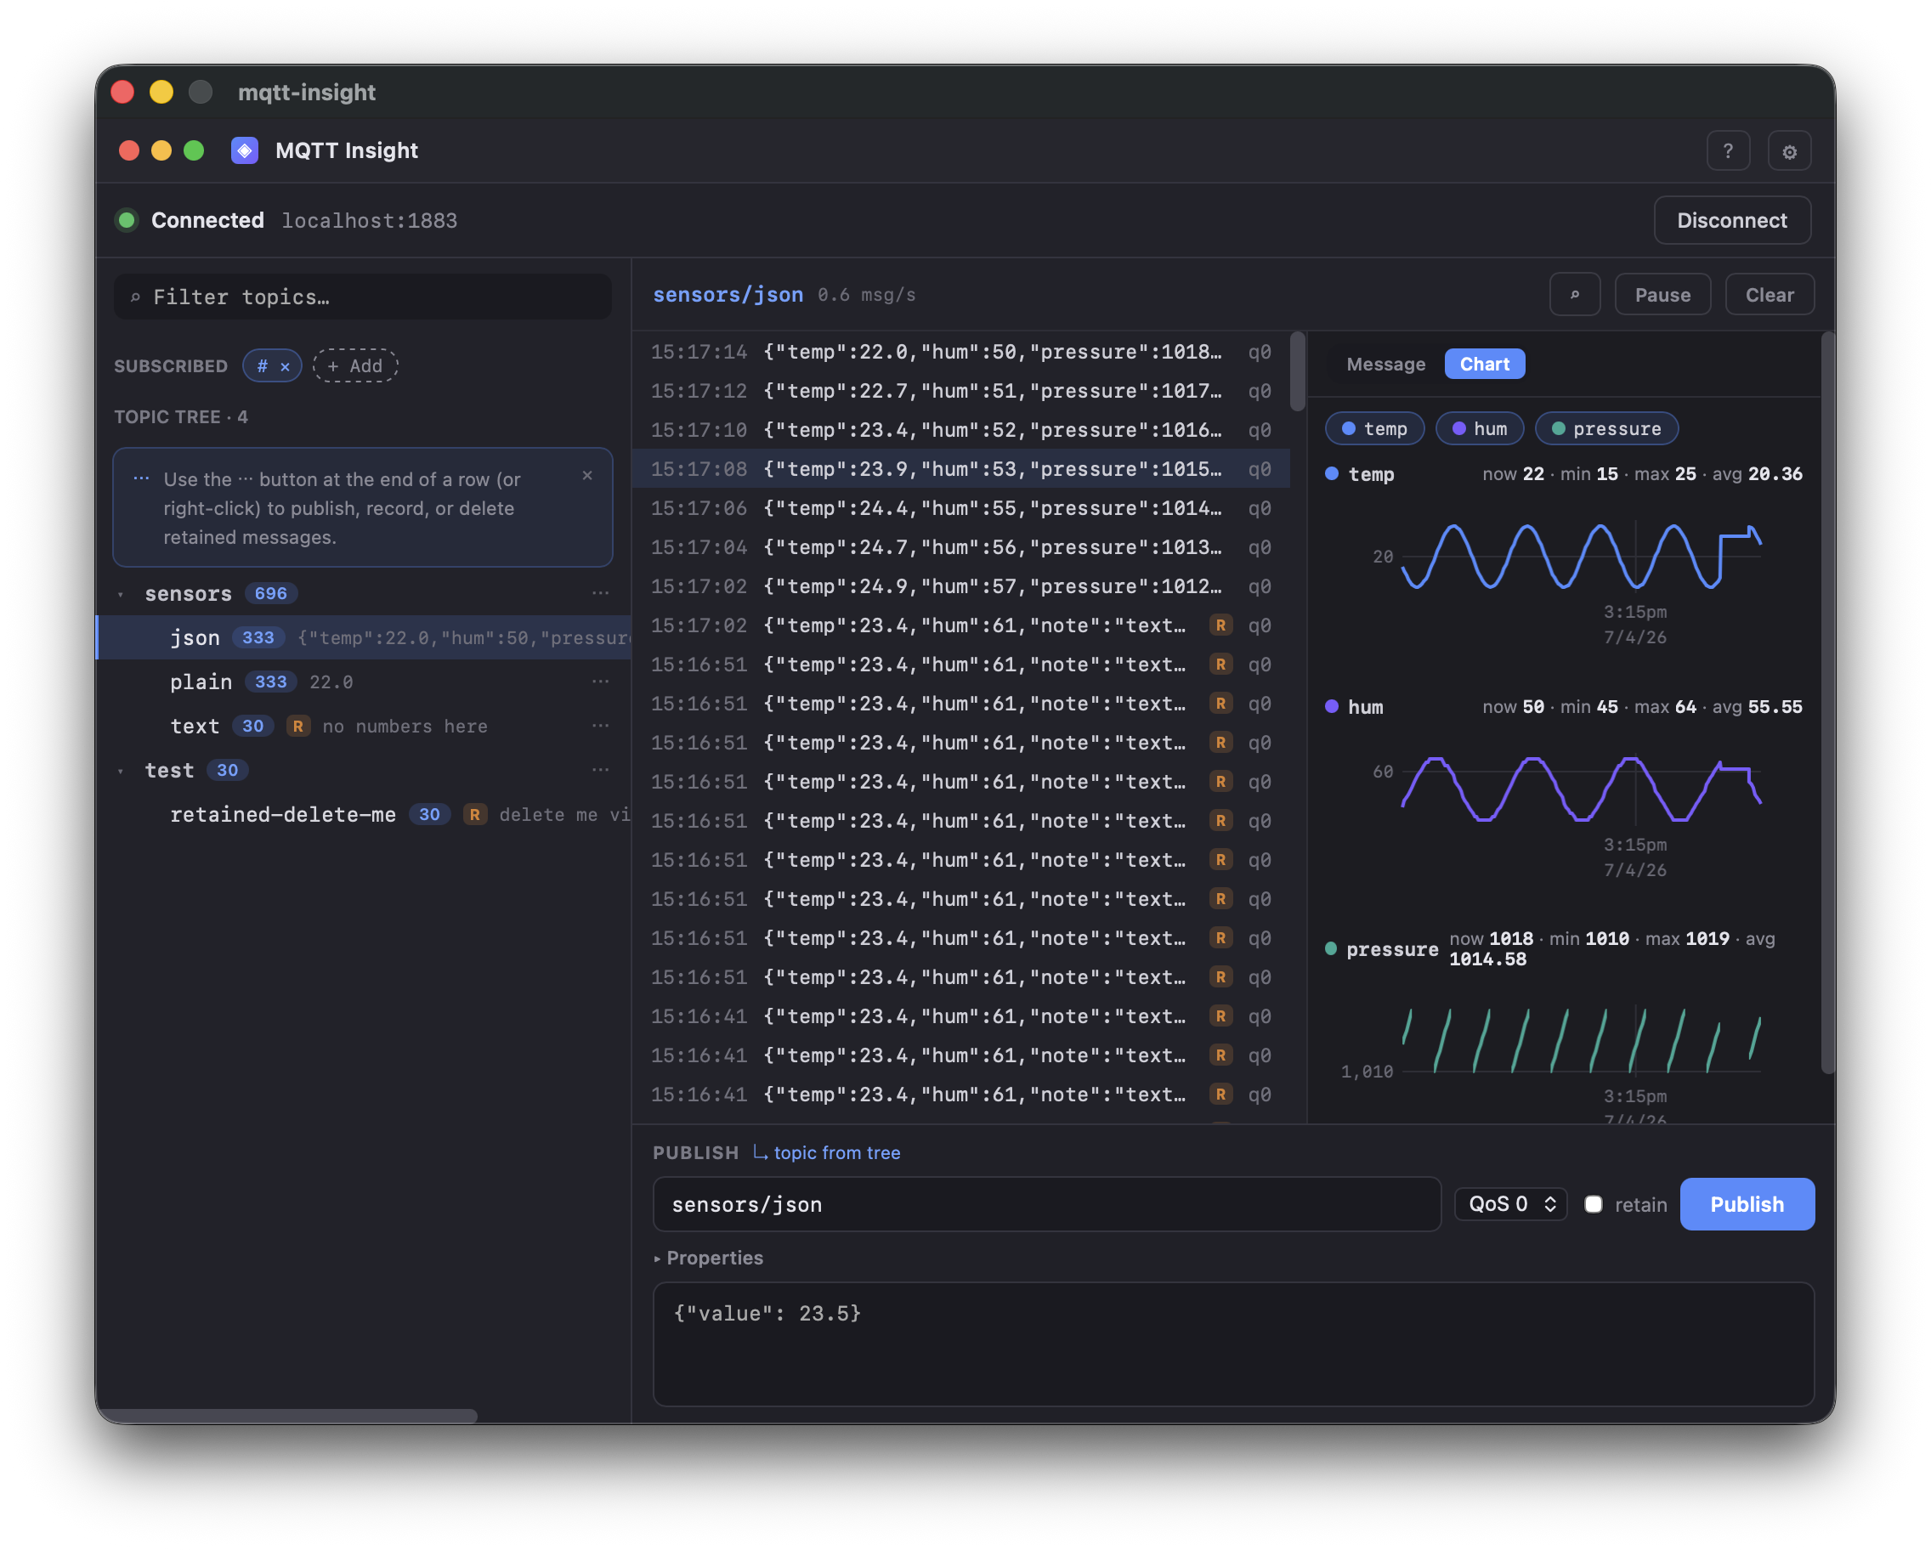Select the plain topic in tree

click(x=364, y=682)
